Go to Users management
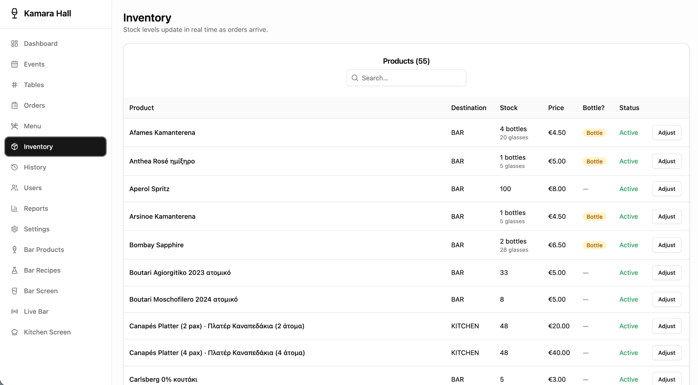The image size is (698, 385). pyautogui.click(x=55, y=188)
